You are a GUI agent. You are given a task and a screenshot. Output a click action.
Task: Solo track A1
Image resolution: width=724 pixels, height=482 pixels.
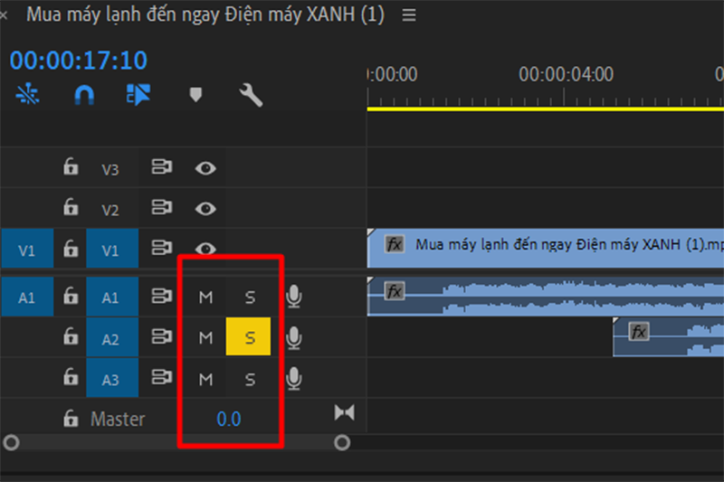pos(250,298)
